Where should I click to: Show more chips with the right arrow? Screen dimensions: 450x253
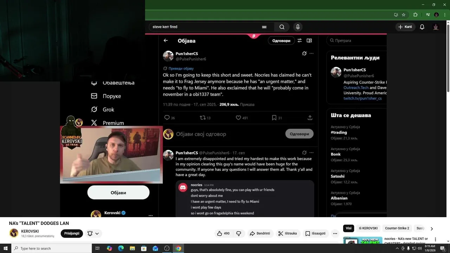point(432,229)
